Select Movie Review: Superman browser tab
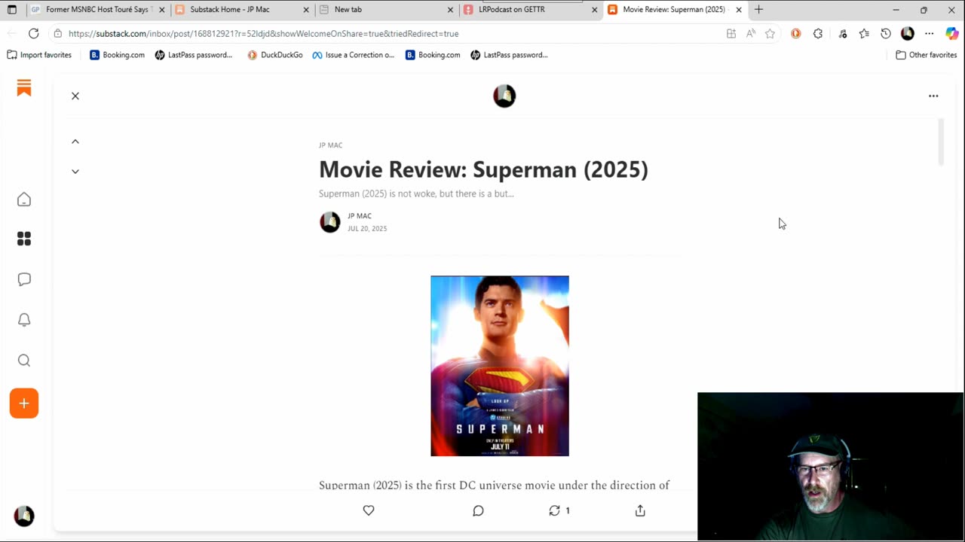Screen dimensions: 965x542 673,10
